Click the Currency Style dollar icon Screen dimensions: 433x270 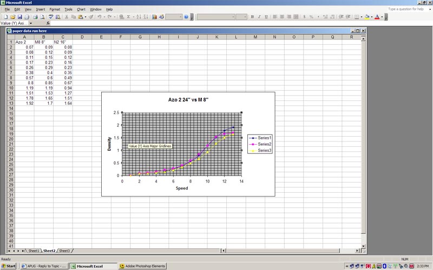click(x=304, y=17)
